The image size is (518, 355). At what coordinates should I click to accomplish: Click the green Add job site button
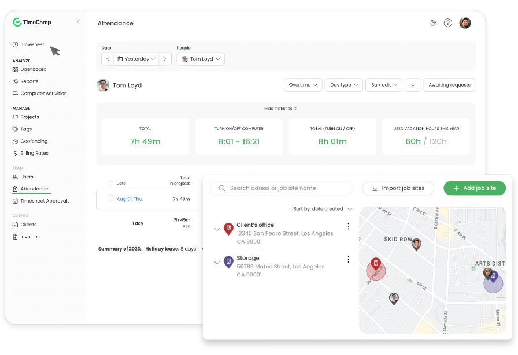click(474, 188)
